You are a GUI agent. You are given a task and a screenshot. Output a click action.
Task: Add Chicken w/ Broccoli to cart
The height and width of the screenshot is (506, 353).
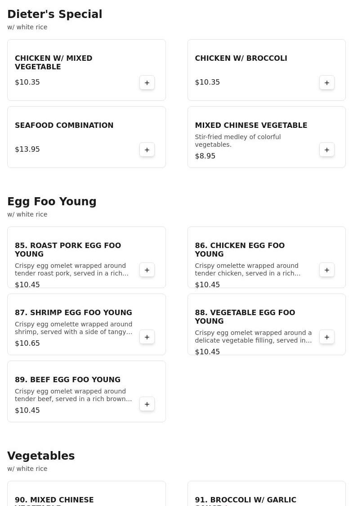pyautogui.click(x=327, y=83)
